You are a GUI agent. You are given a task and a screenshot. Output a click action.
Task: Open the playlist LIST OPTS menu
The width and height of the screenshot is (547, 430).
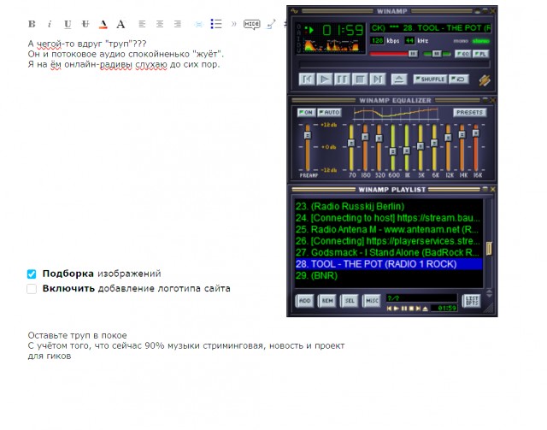tap(472, 301)
